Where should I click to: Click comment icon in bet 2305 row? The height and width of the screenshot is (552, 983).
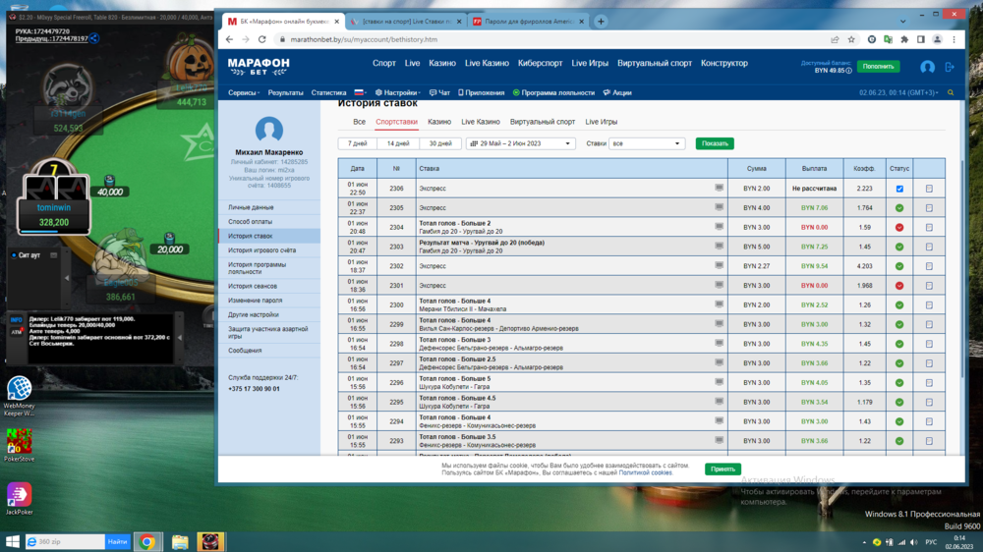click(x=720, y=207)
